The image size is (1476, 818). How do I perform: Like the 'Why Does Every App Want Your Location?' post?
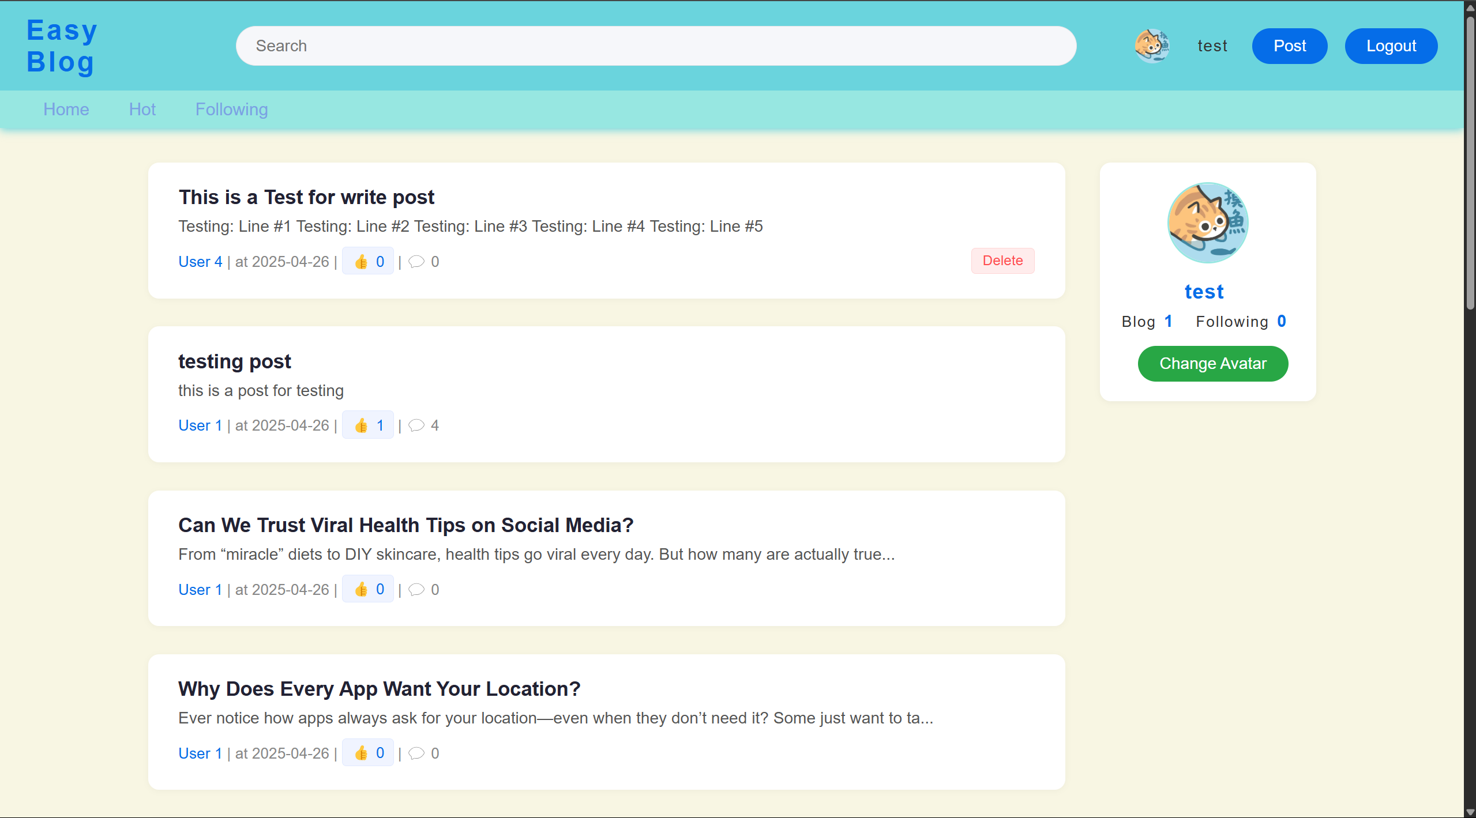point(367,752)
